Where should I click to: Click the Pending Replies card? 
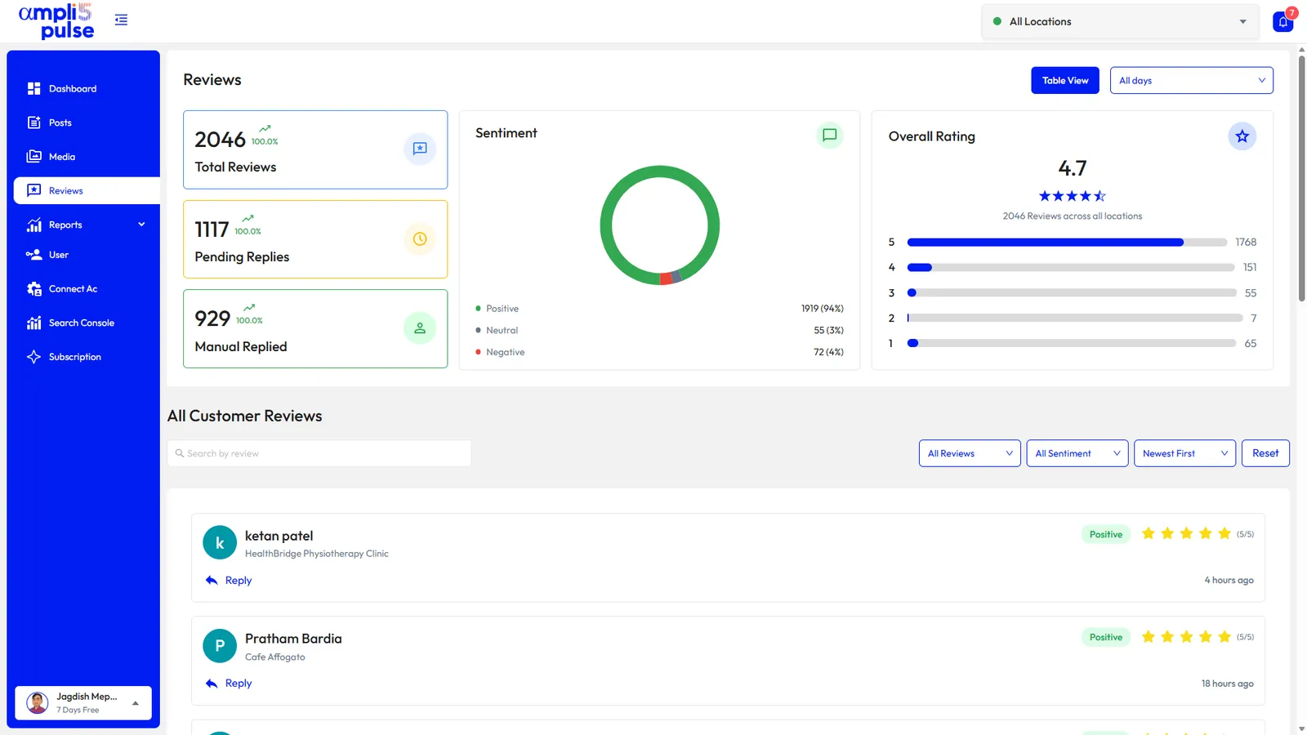[315, 239]
